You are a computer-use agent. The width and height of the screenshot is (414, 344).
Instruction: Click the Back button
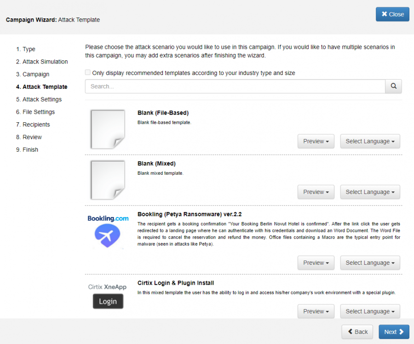tap(357, 332)
